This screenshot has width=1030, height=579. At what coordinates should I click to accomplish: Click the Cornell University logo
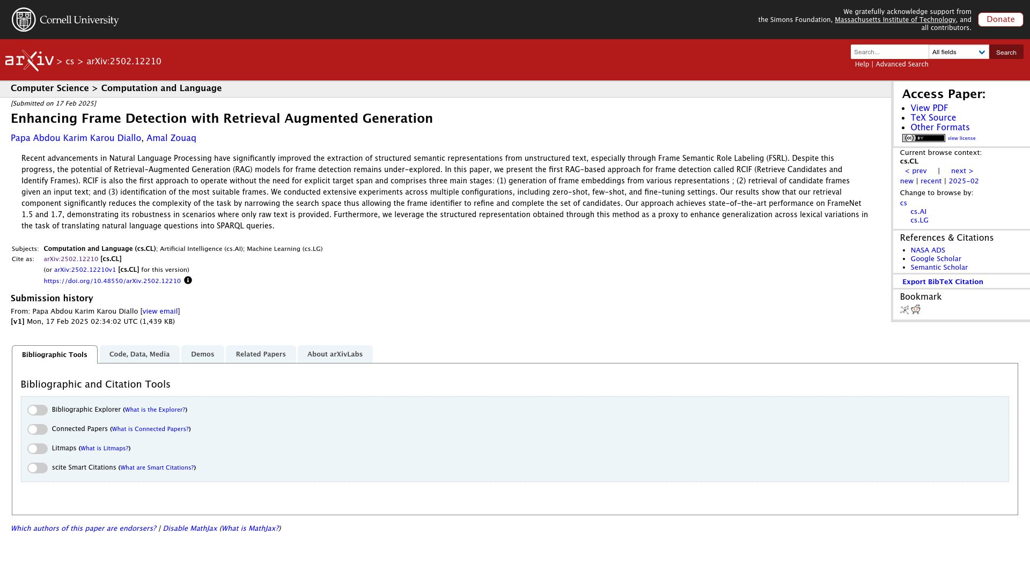pyautogui.click(x=65, y=20)
